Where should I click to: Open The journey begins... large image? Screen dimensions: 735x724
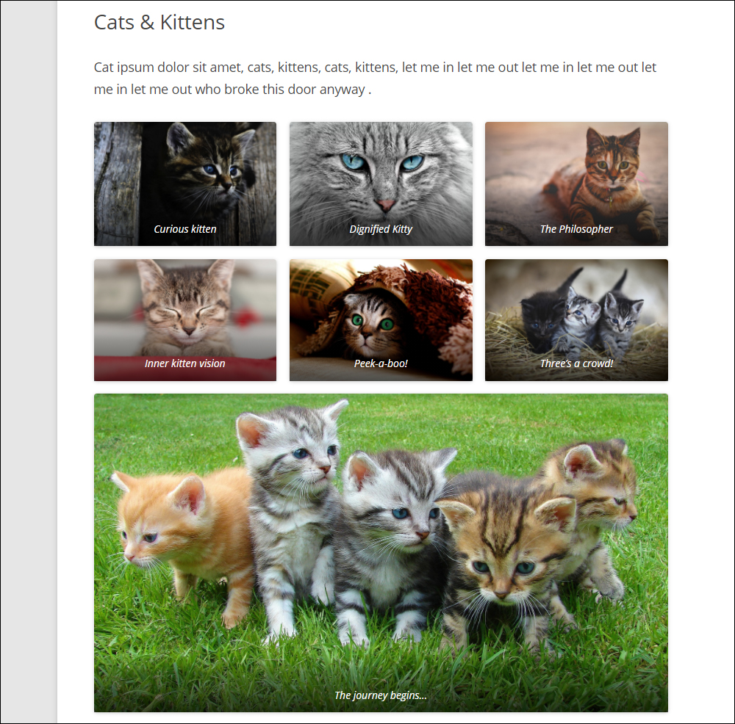(381, 553)
